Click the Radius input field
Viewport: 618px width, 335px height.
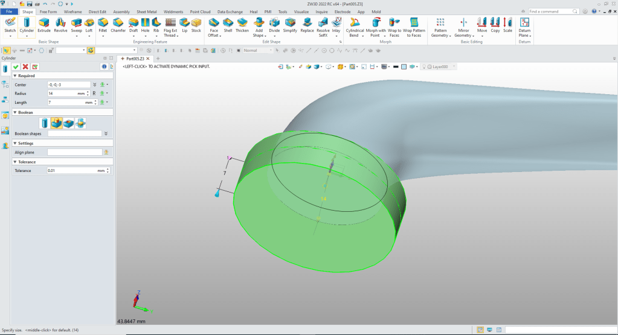click(x=62, y=94)
